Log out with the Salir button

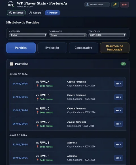(124, 5)
